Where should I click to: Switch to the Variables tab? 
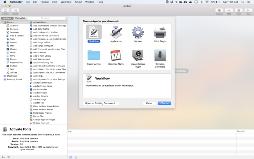point(20,18)
